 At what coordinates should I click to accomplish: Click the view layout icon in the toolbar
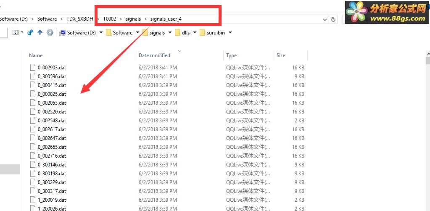[x=16, y=33]
